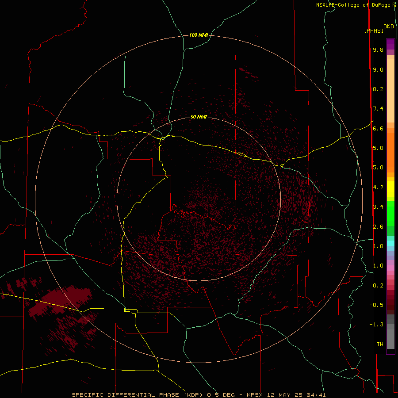Click the 9.0 value on the color scale
The image size is (398, 398).
click(378, 69)
